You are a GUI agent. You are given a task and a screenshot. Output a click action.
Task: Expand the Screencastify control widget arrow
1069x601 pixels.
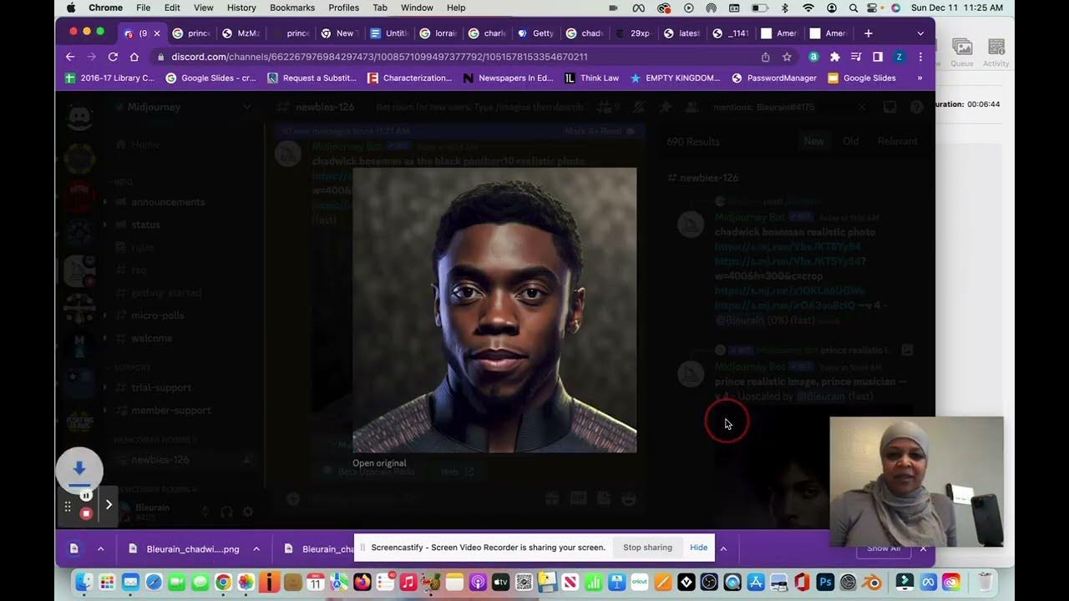point(109,504)
